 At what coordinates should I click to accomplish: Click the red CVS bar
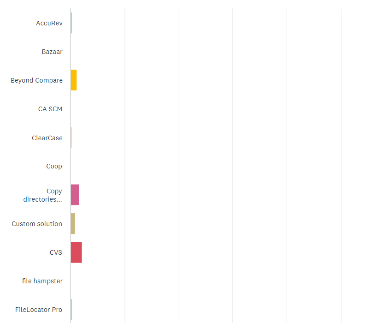click(77, 252)
